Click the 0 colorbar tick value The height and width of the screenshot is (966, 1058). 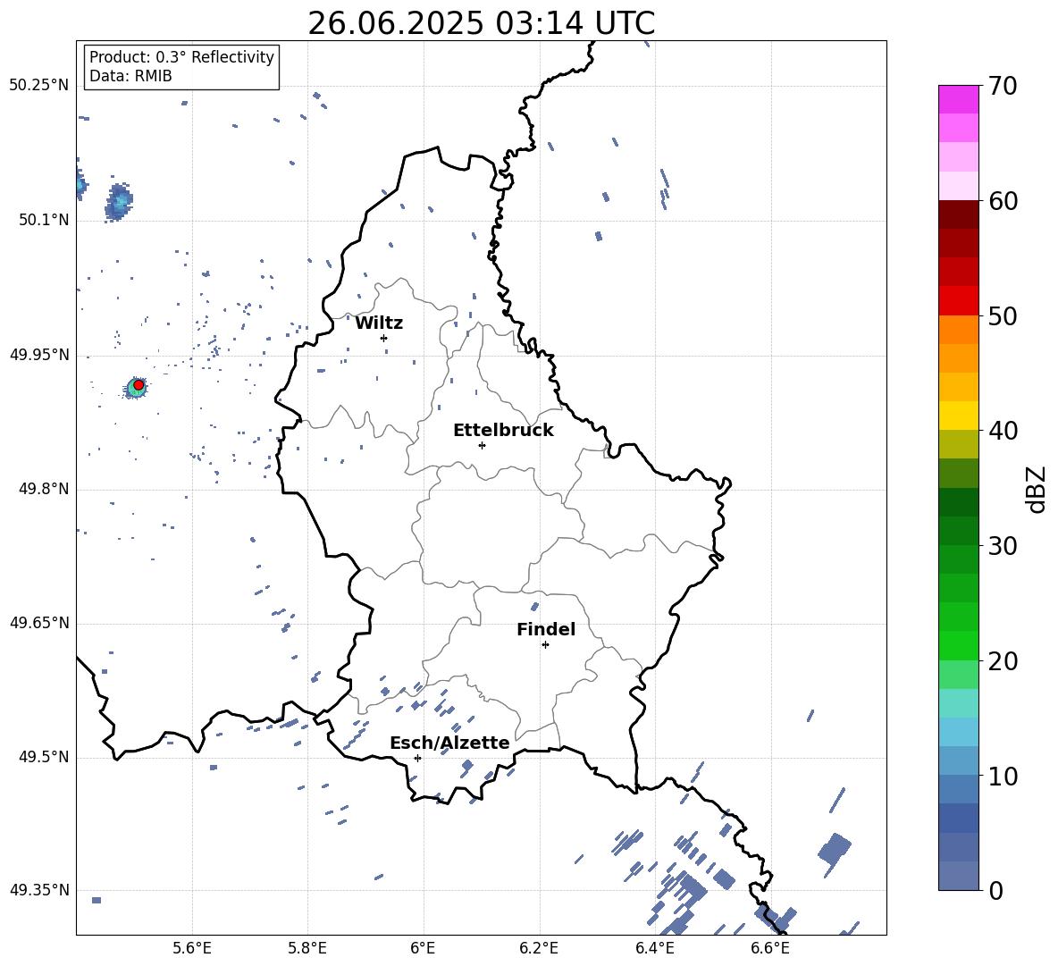coord(995,891)
